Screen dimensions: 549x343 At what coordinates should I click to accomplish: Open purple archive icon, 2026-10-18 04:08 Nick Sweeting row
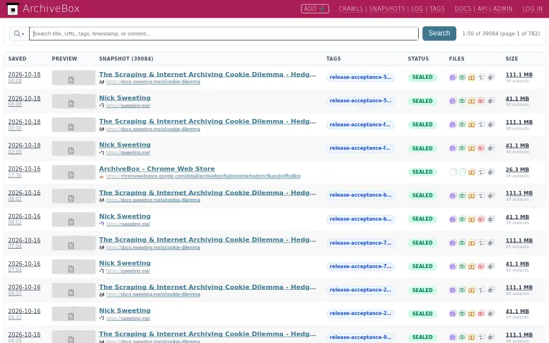coord(452,101)
